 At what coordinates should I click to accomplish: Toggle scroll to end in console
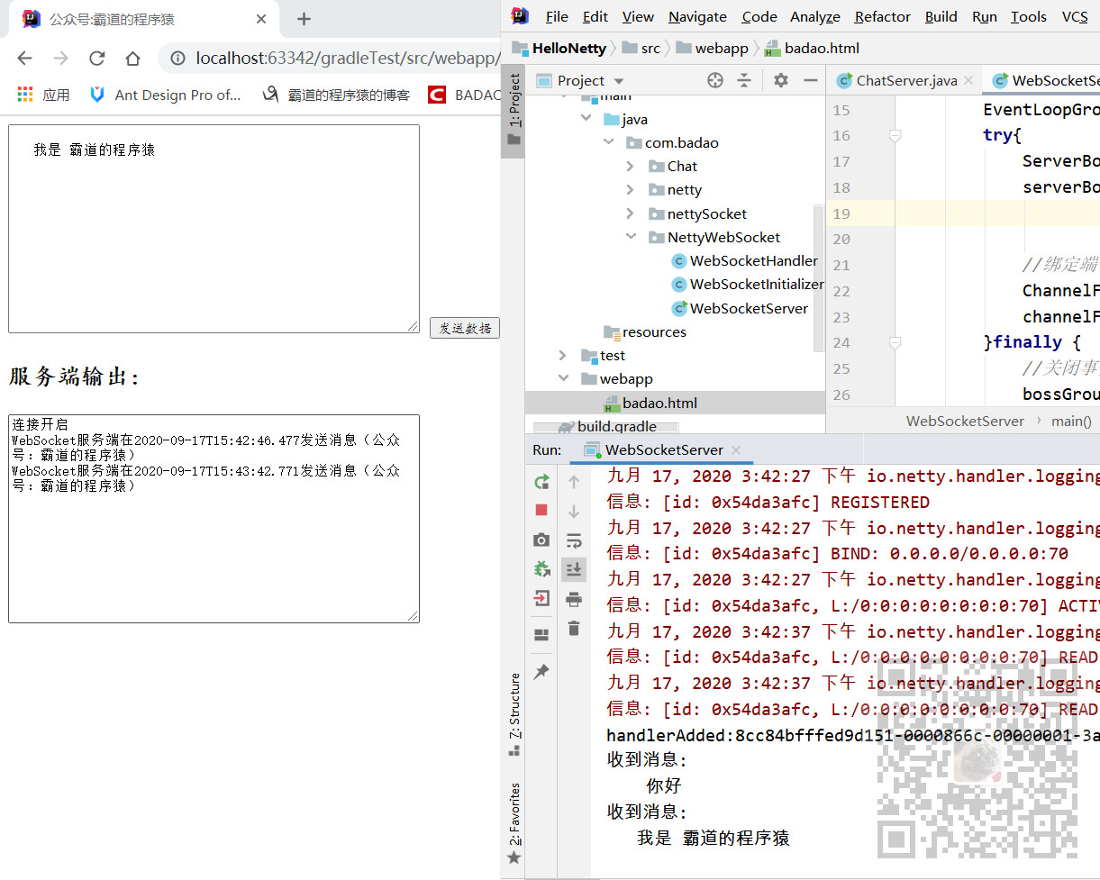click(x=574, y=569)
